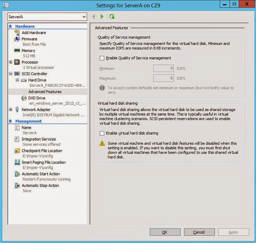Click the Firmware icon

click(x=17, y=39)
